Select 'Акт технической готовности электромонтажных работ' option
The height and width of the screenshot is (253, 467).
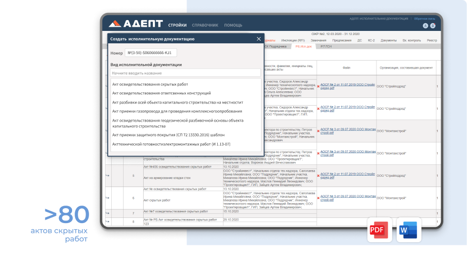click(x=171, y=144)
